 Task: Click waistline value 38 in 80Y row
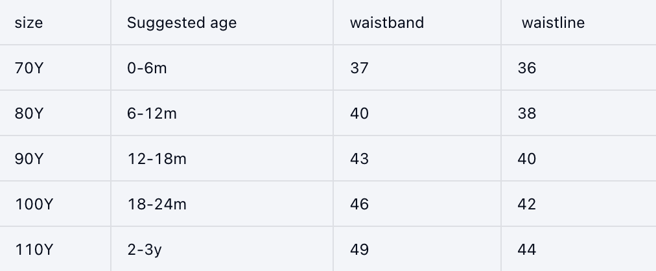pyautogui.click(x=527, y=113)
